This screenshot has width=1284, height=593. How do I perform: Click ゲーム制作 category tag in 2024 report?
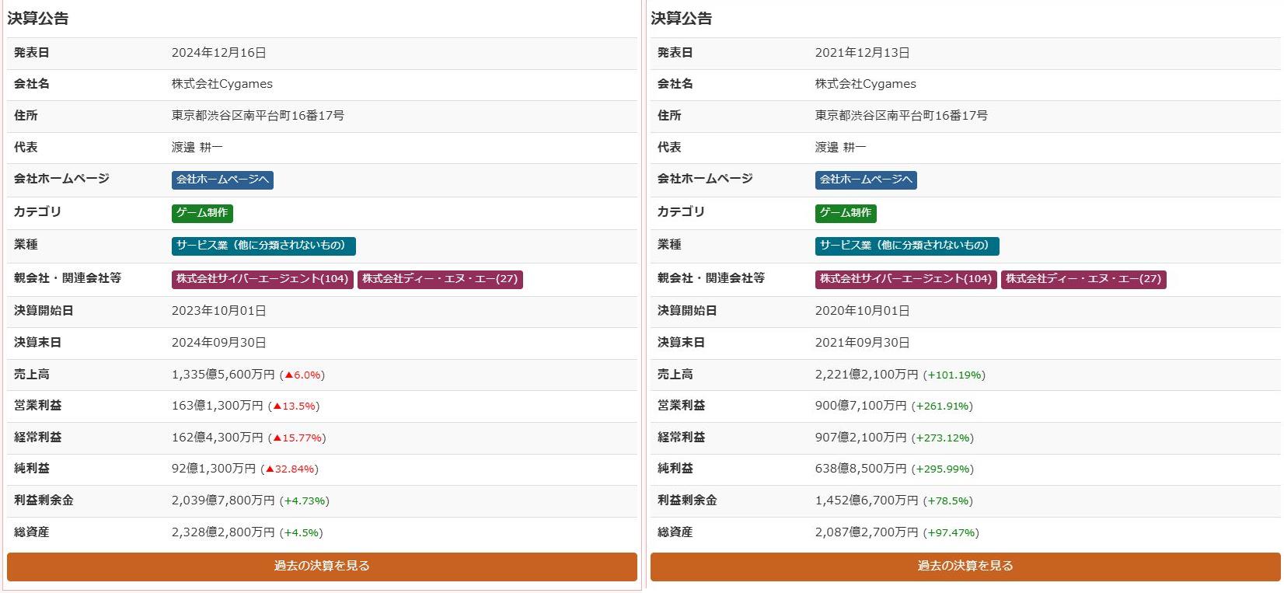pos(202,213)
